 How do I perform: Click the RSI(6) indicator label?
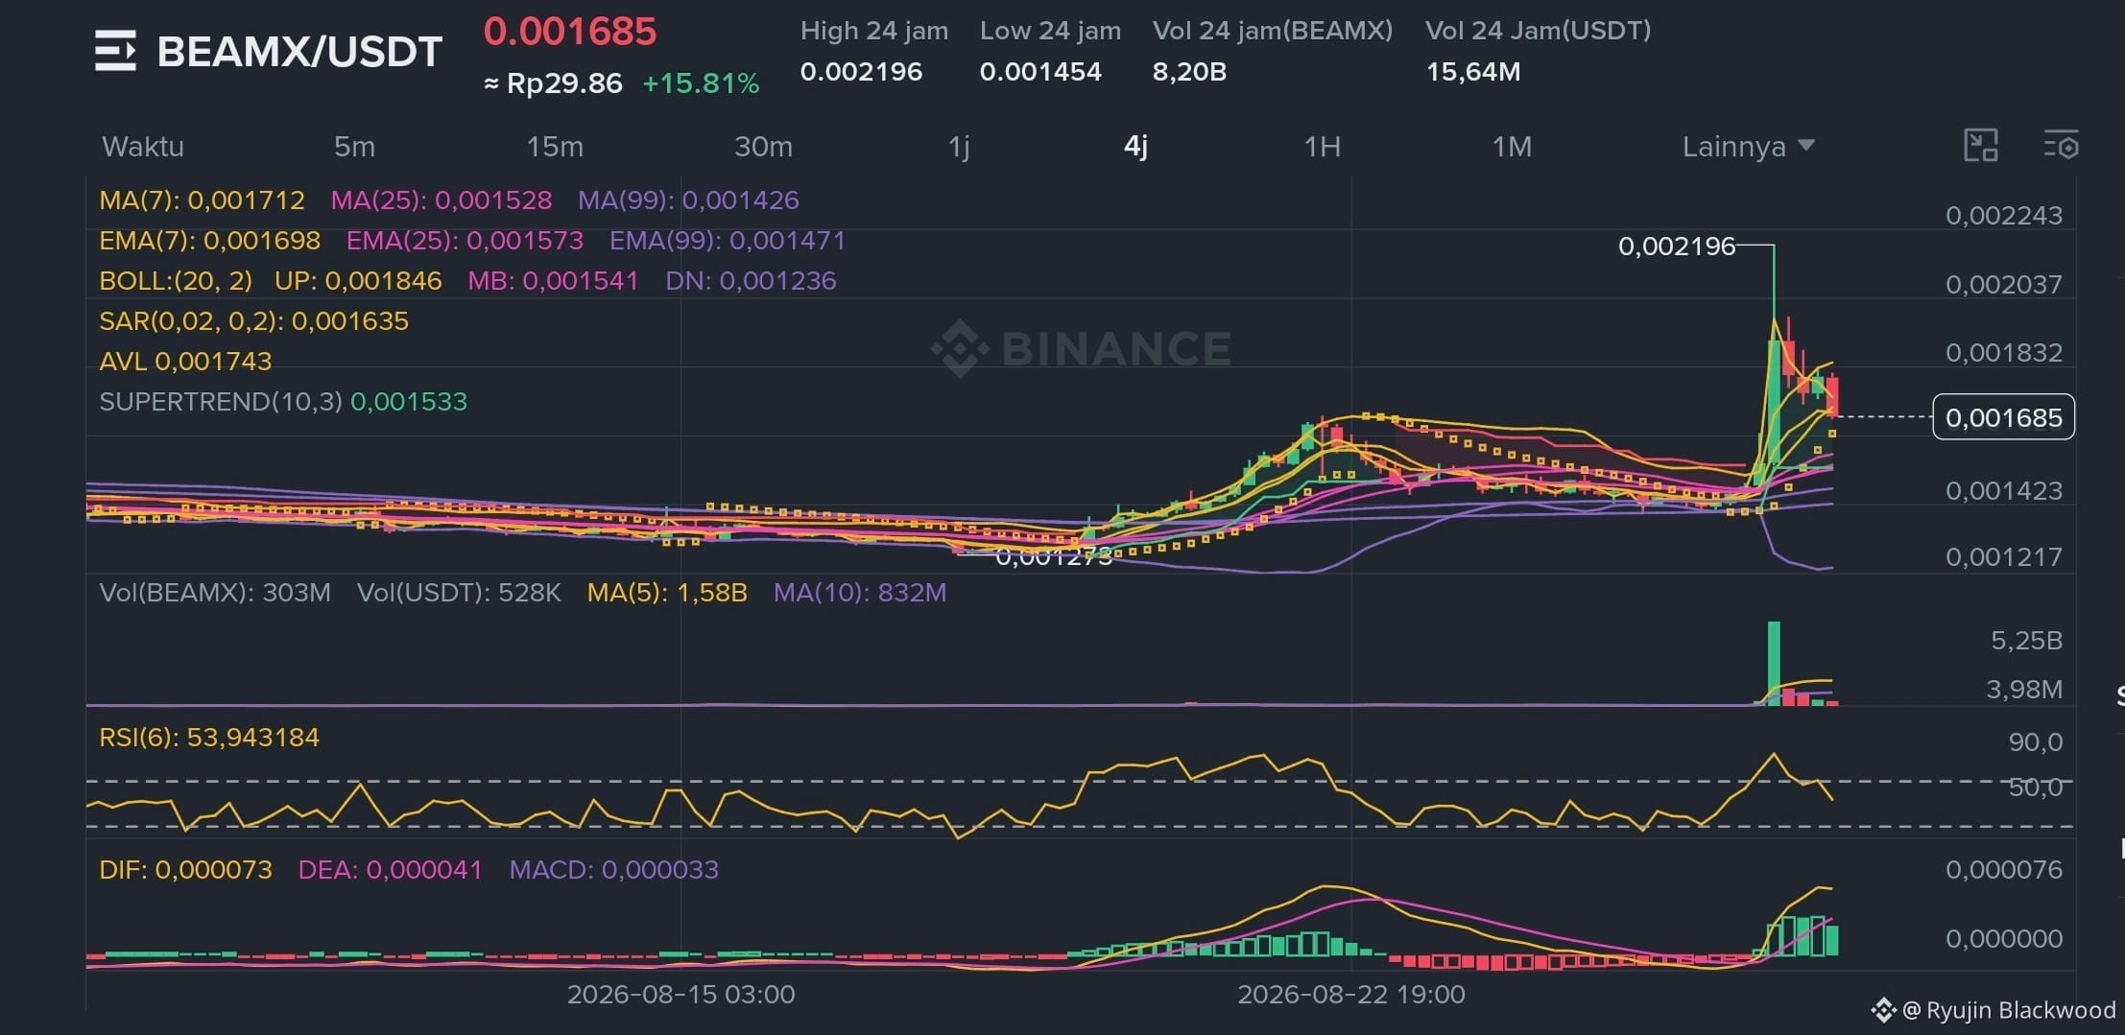209,738
